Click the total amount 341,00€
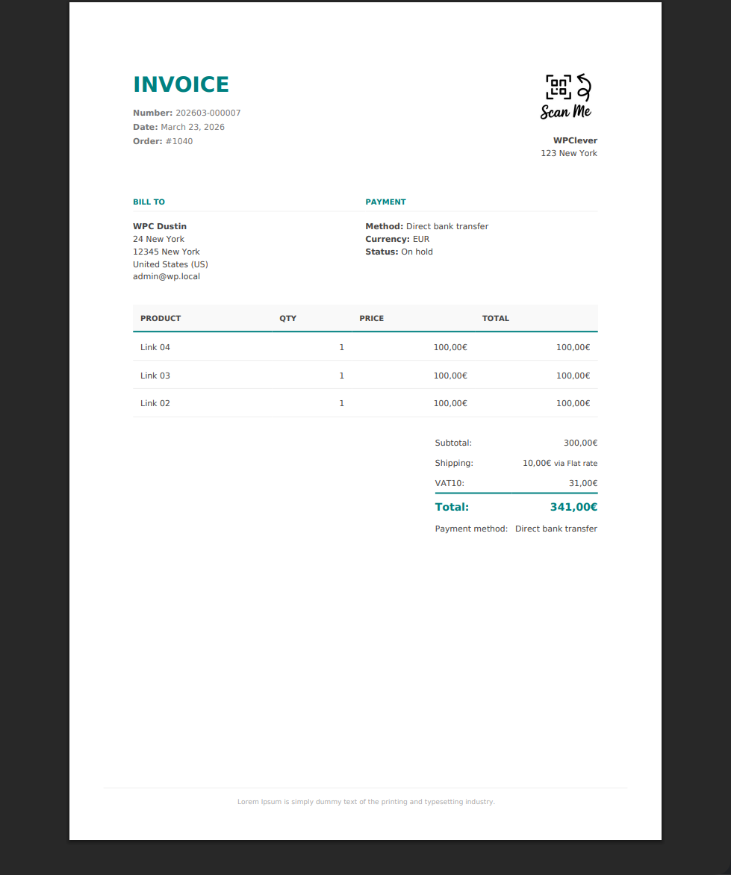This screenshot has width=731, height=875. [x=573, y=507]
